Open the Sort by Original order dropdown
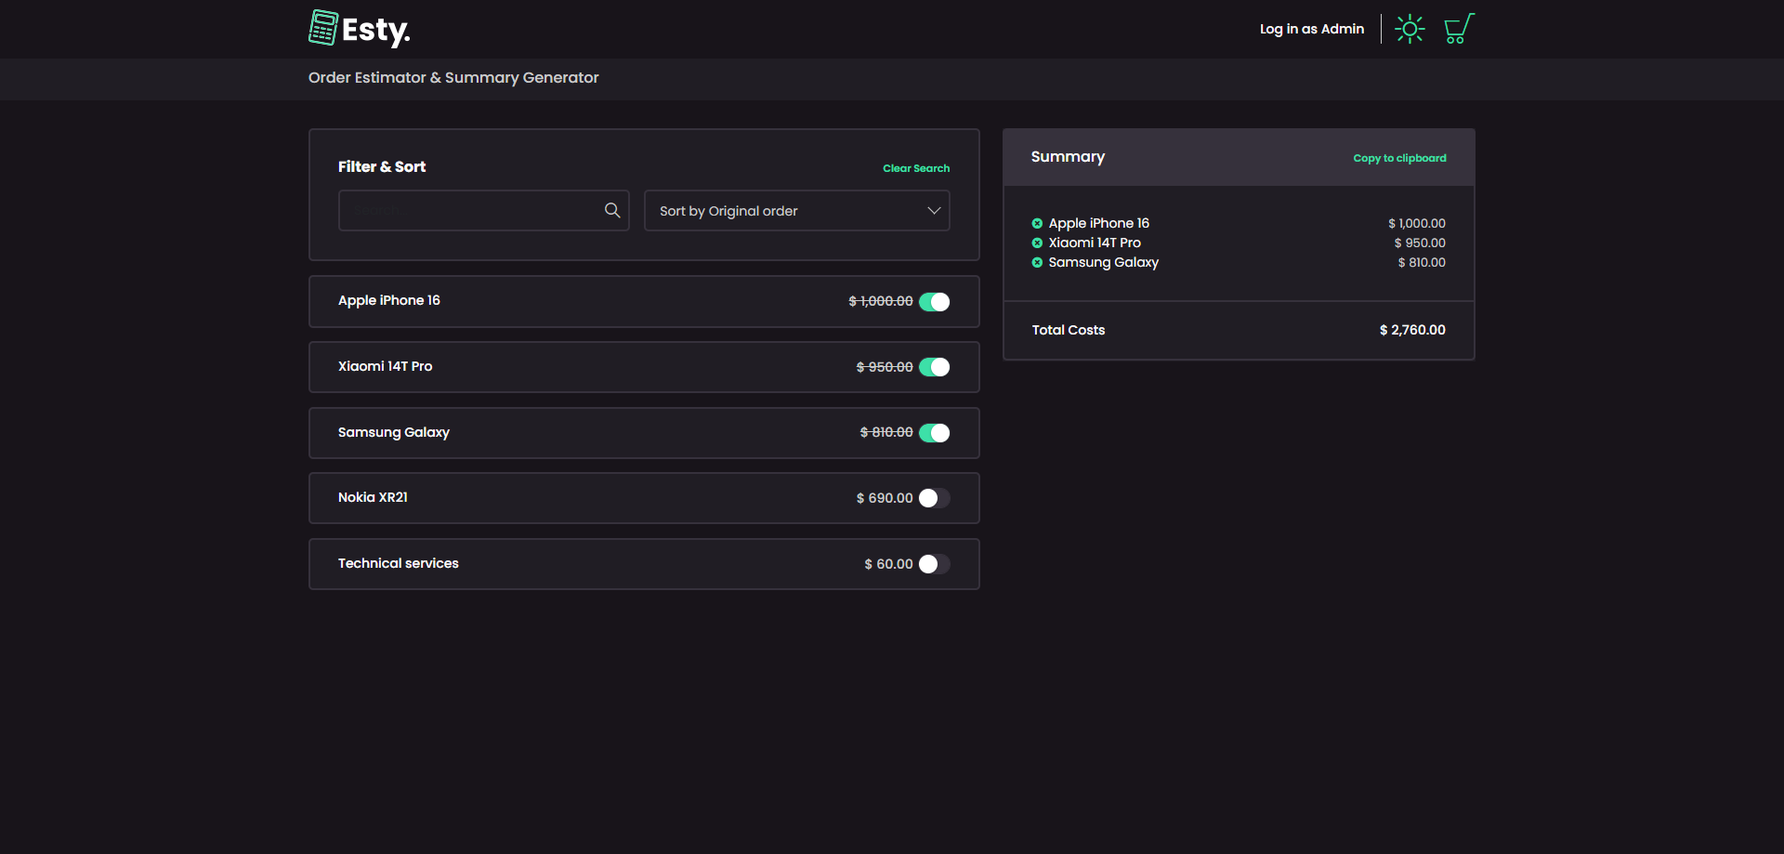 point(785,211)
